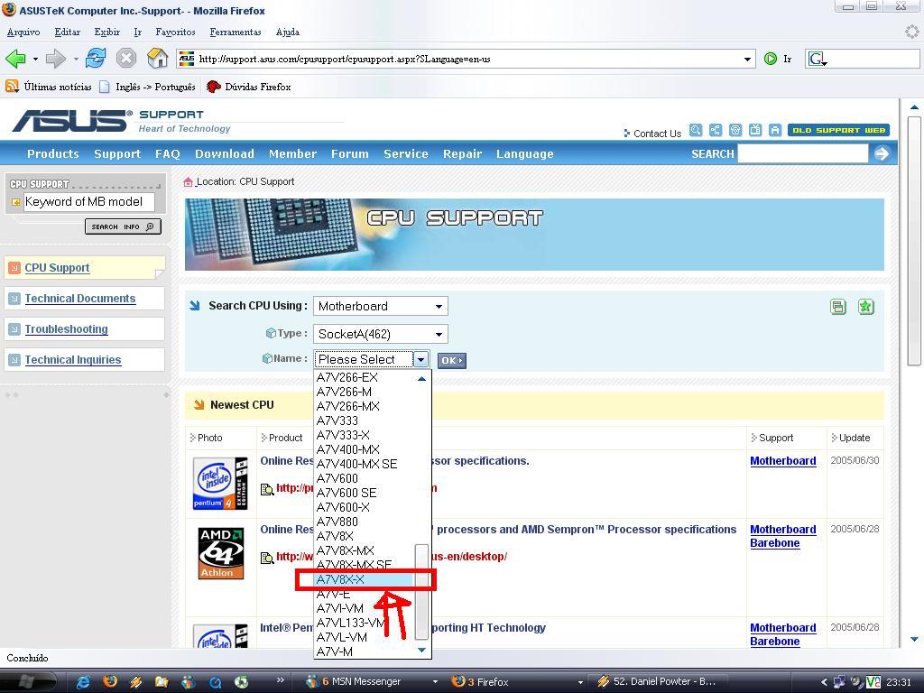Click the grey Forward arrow button
The height and width of the screenshot is (693, 924).
click(x=55, y=59)
